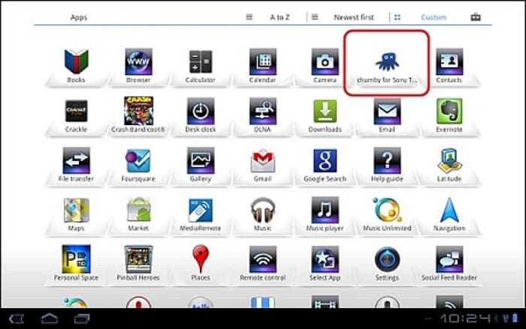Open the Calculator app
Viewport: 526px width, 329px height.
click(200, 62)
